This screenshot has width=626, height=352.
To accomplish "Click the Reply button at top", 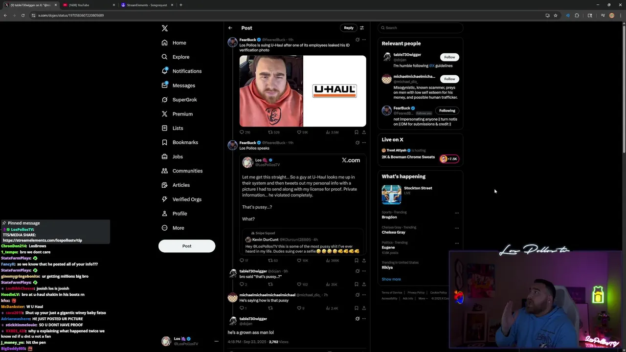I will [349, 28].
